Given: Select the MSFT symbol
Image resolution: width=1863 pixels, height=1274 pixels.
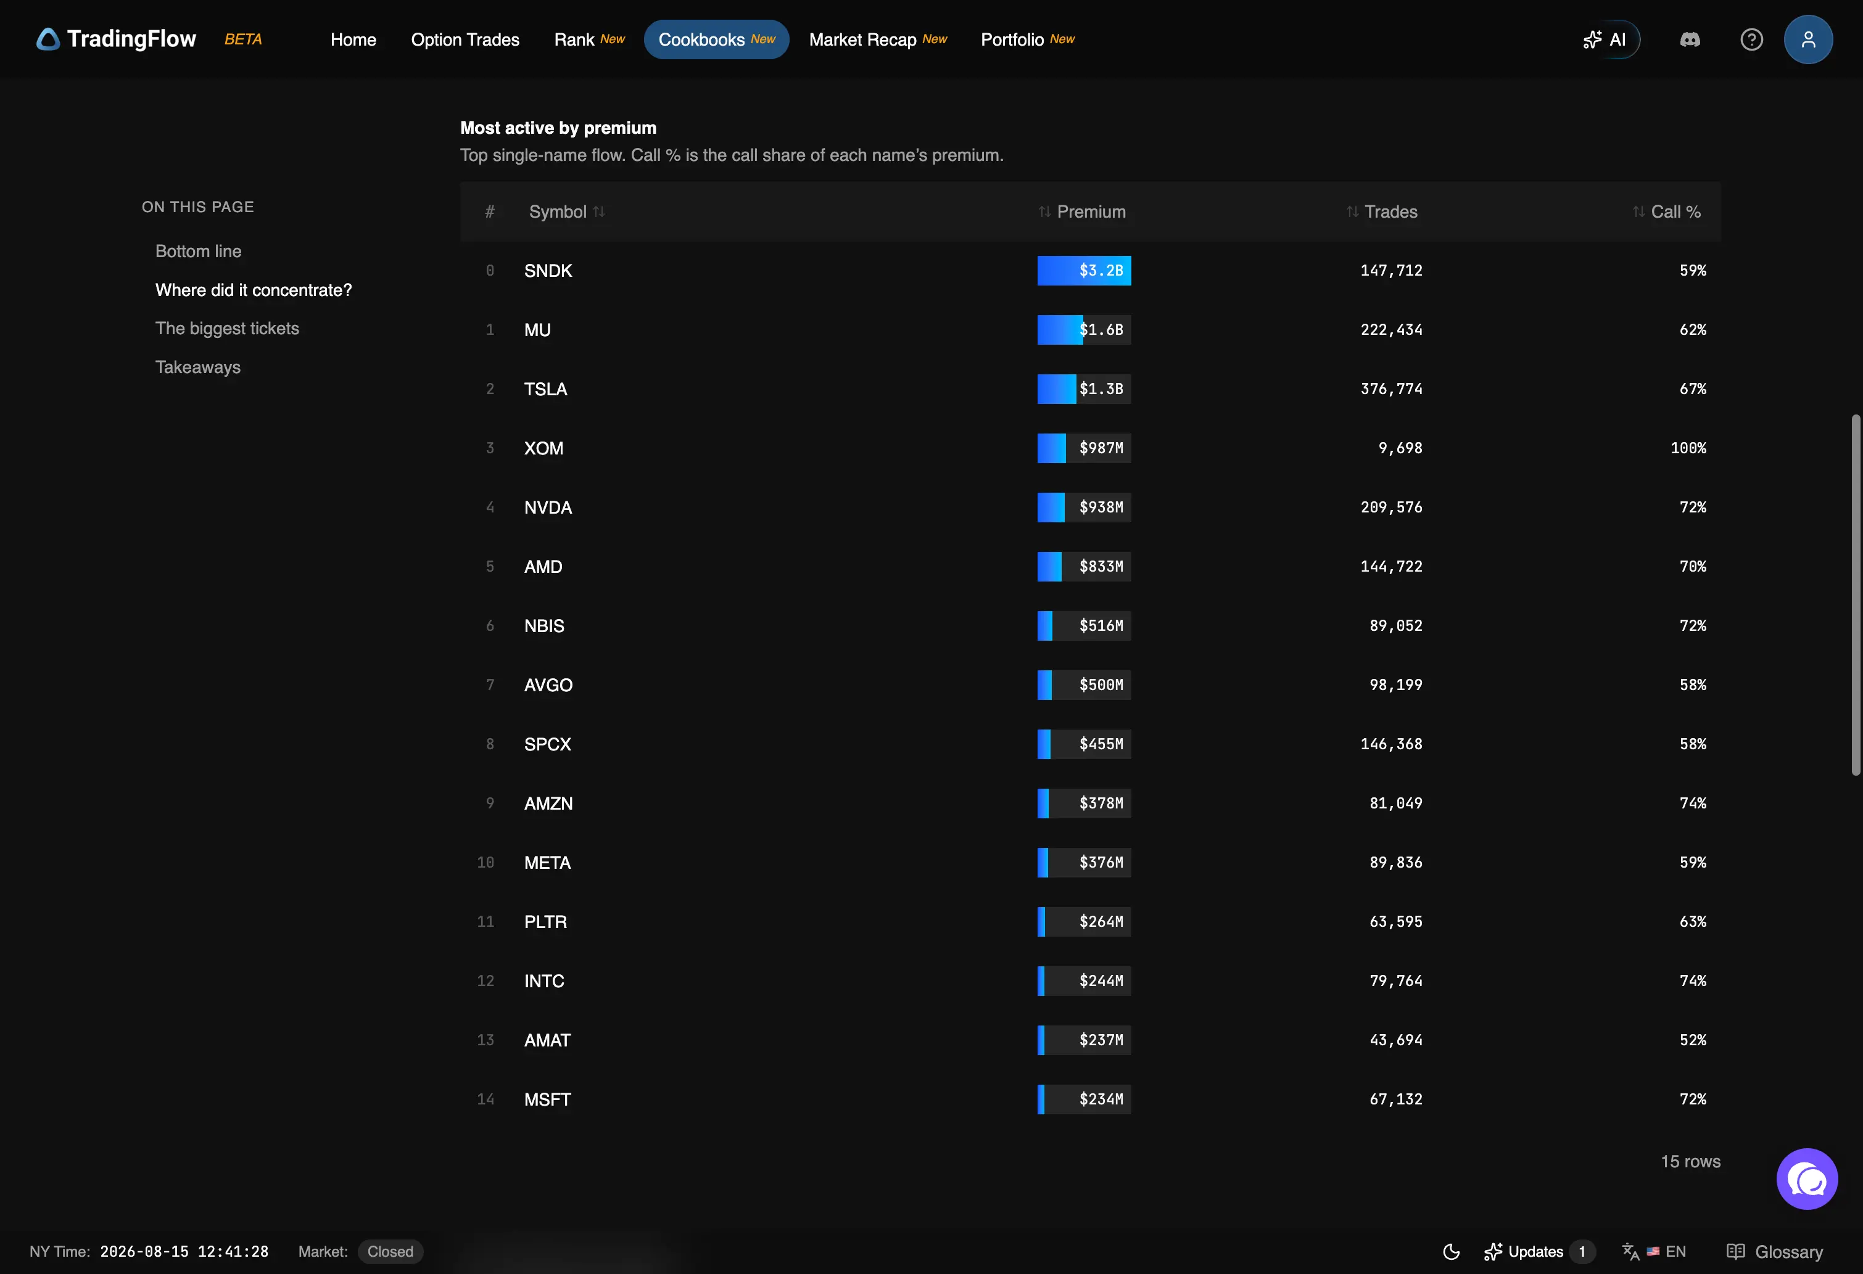Looking at the screenshot, I should click(x=548, y=1099).
